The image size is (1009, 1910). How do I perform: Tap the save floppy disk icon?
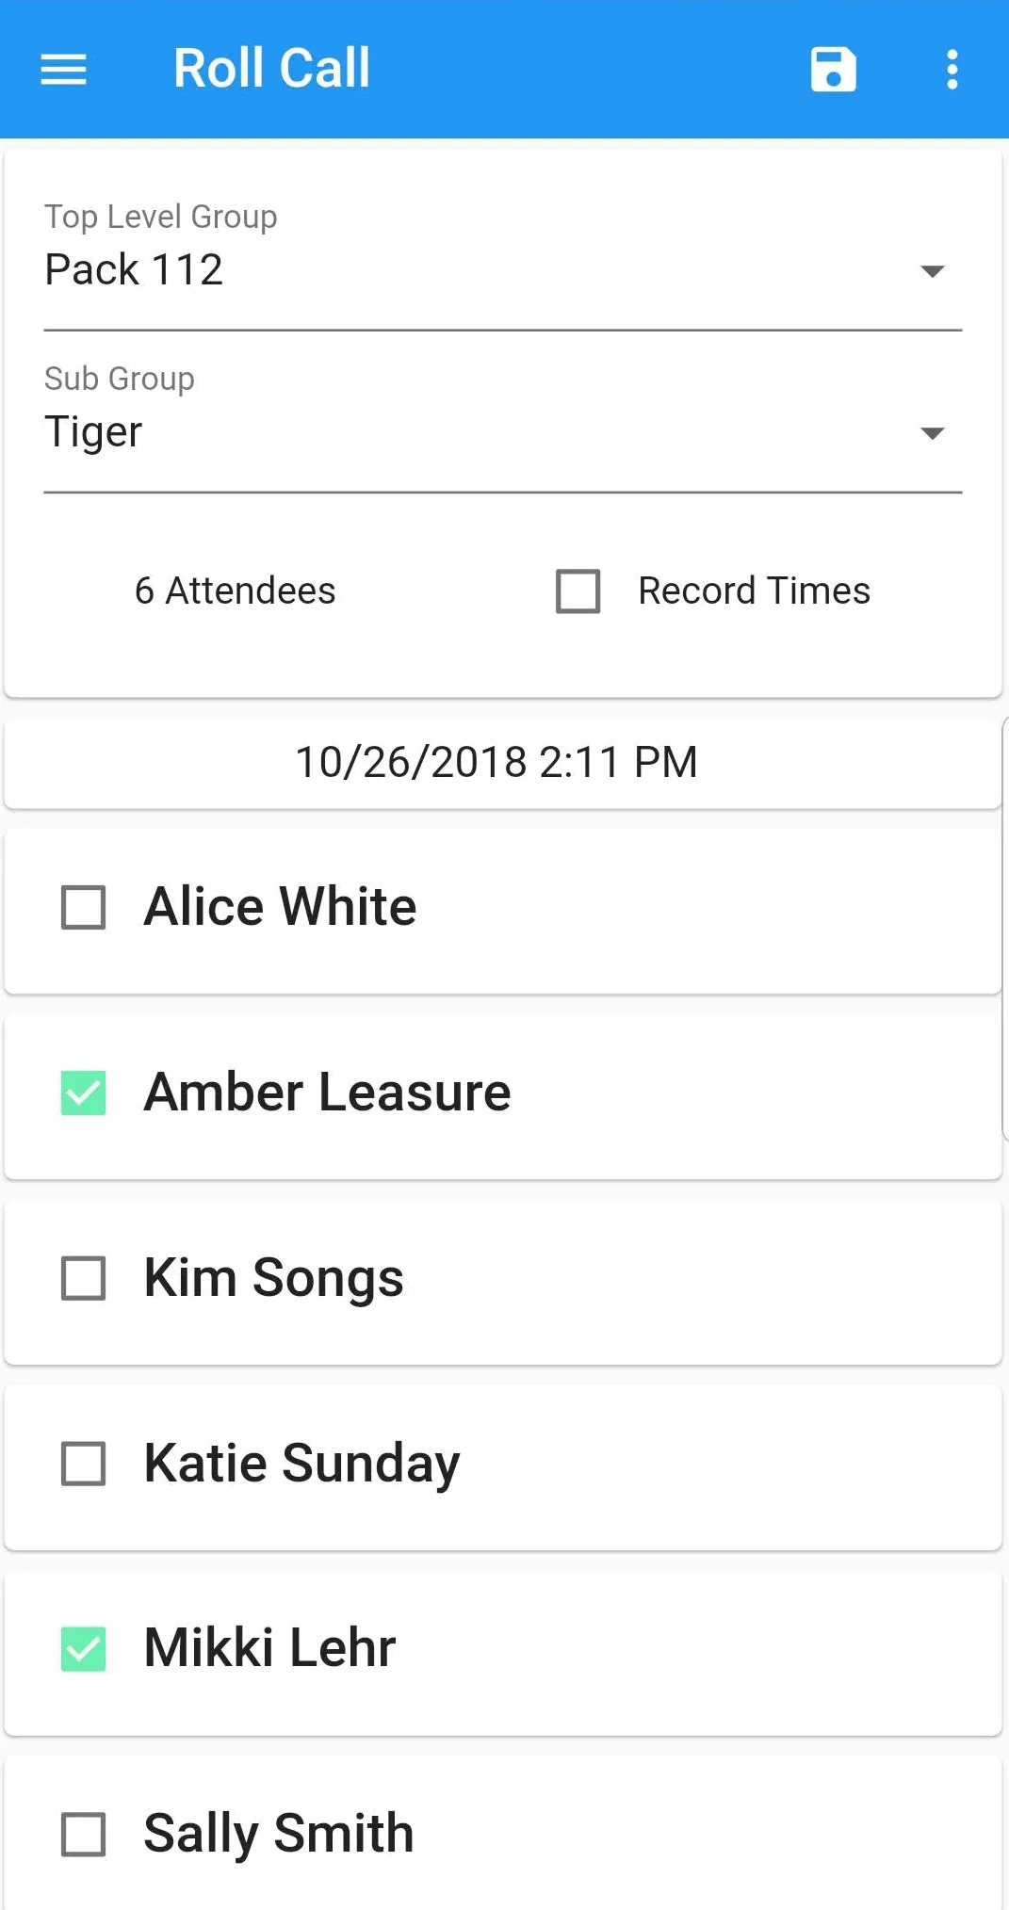833,70
